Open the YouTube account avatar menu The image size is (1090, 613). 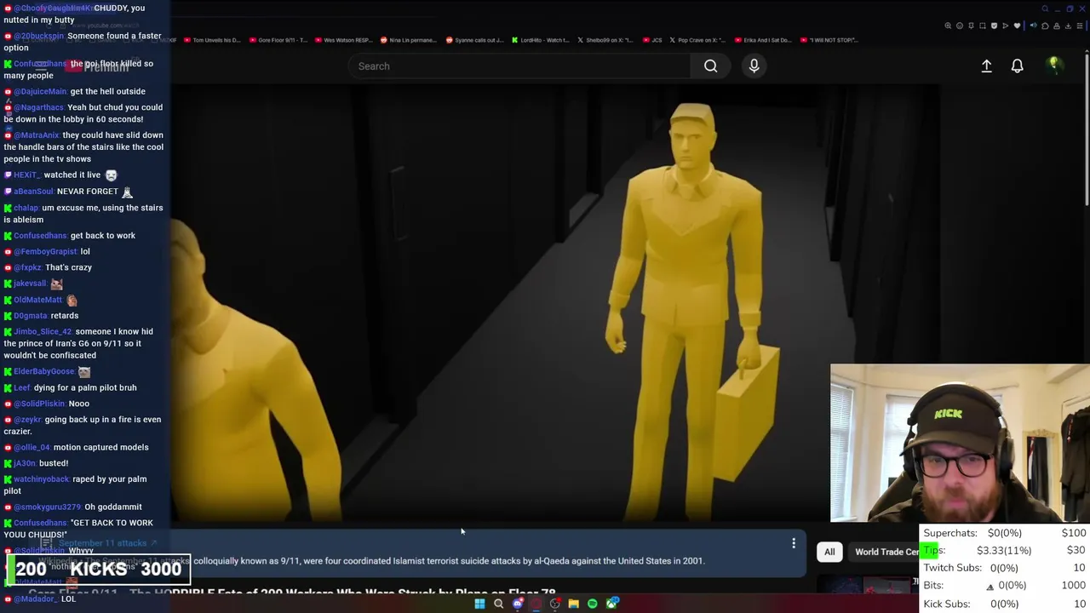click(x=1054, y=66)
